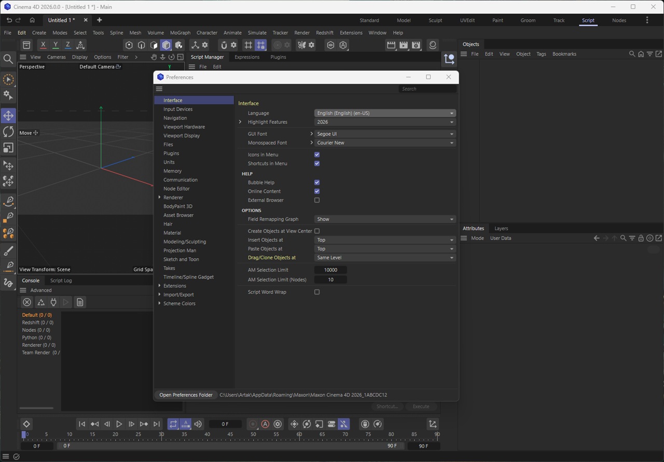Click the search magnifier icon at top left

pyautogui.click(x=8, y=59)
